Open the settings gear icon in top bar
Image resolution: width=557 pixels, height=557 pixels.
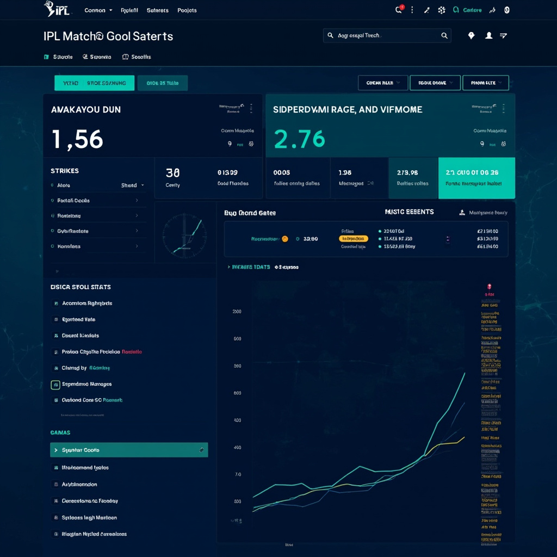pyautogui.click(x=442, y=10)
